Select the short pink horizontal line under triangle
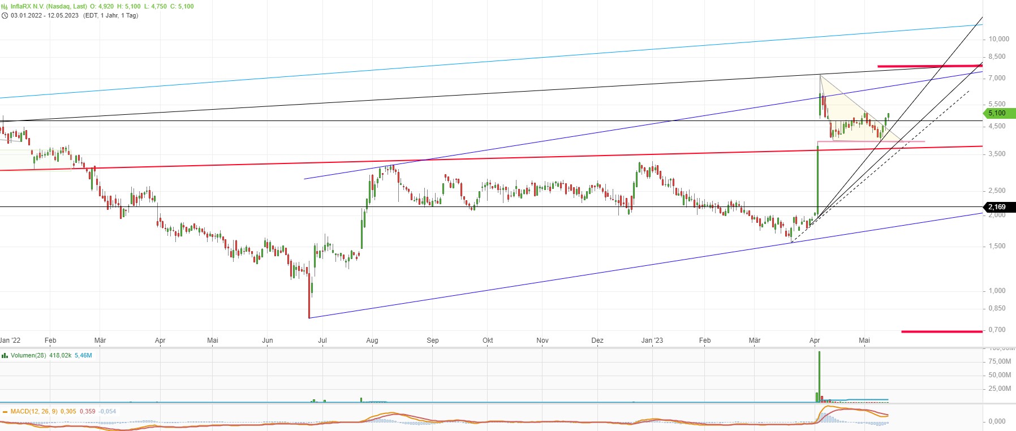 tap(911, 141)
